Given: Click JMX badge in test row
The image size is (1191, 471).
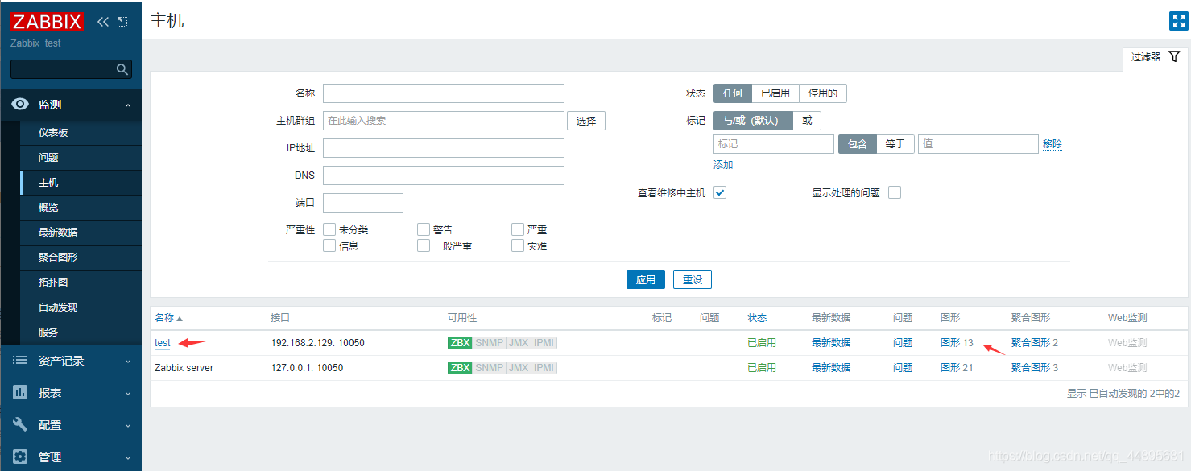Looking at the screenshot, I should [x=518, y=343].
